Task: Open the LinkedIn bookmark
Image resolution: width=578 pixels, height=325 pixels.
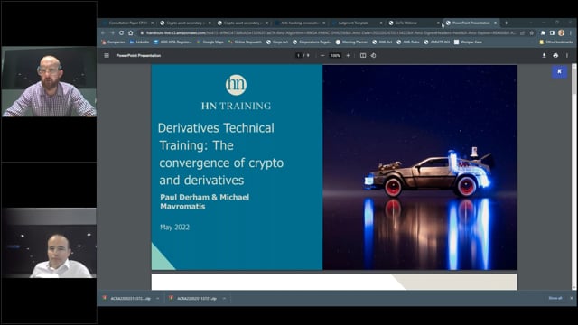Action: pyautogui.click(x=139, y=42)
